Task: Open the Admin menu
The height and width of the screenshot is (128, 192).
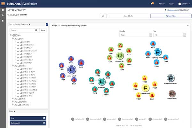Action: click(x=162, y=4)
